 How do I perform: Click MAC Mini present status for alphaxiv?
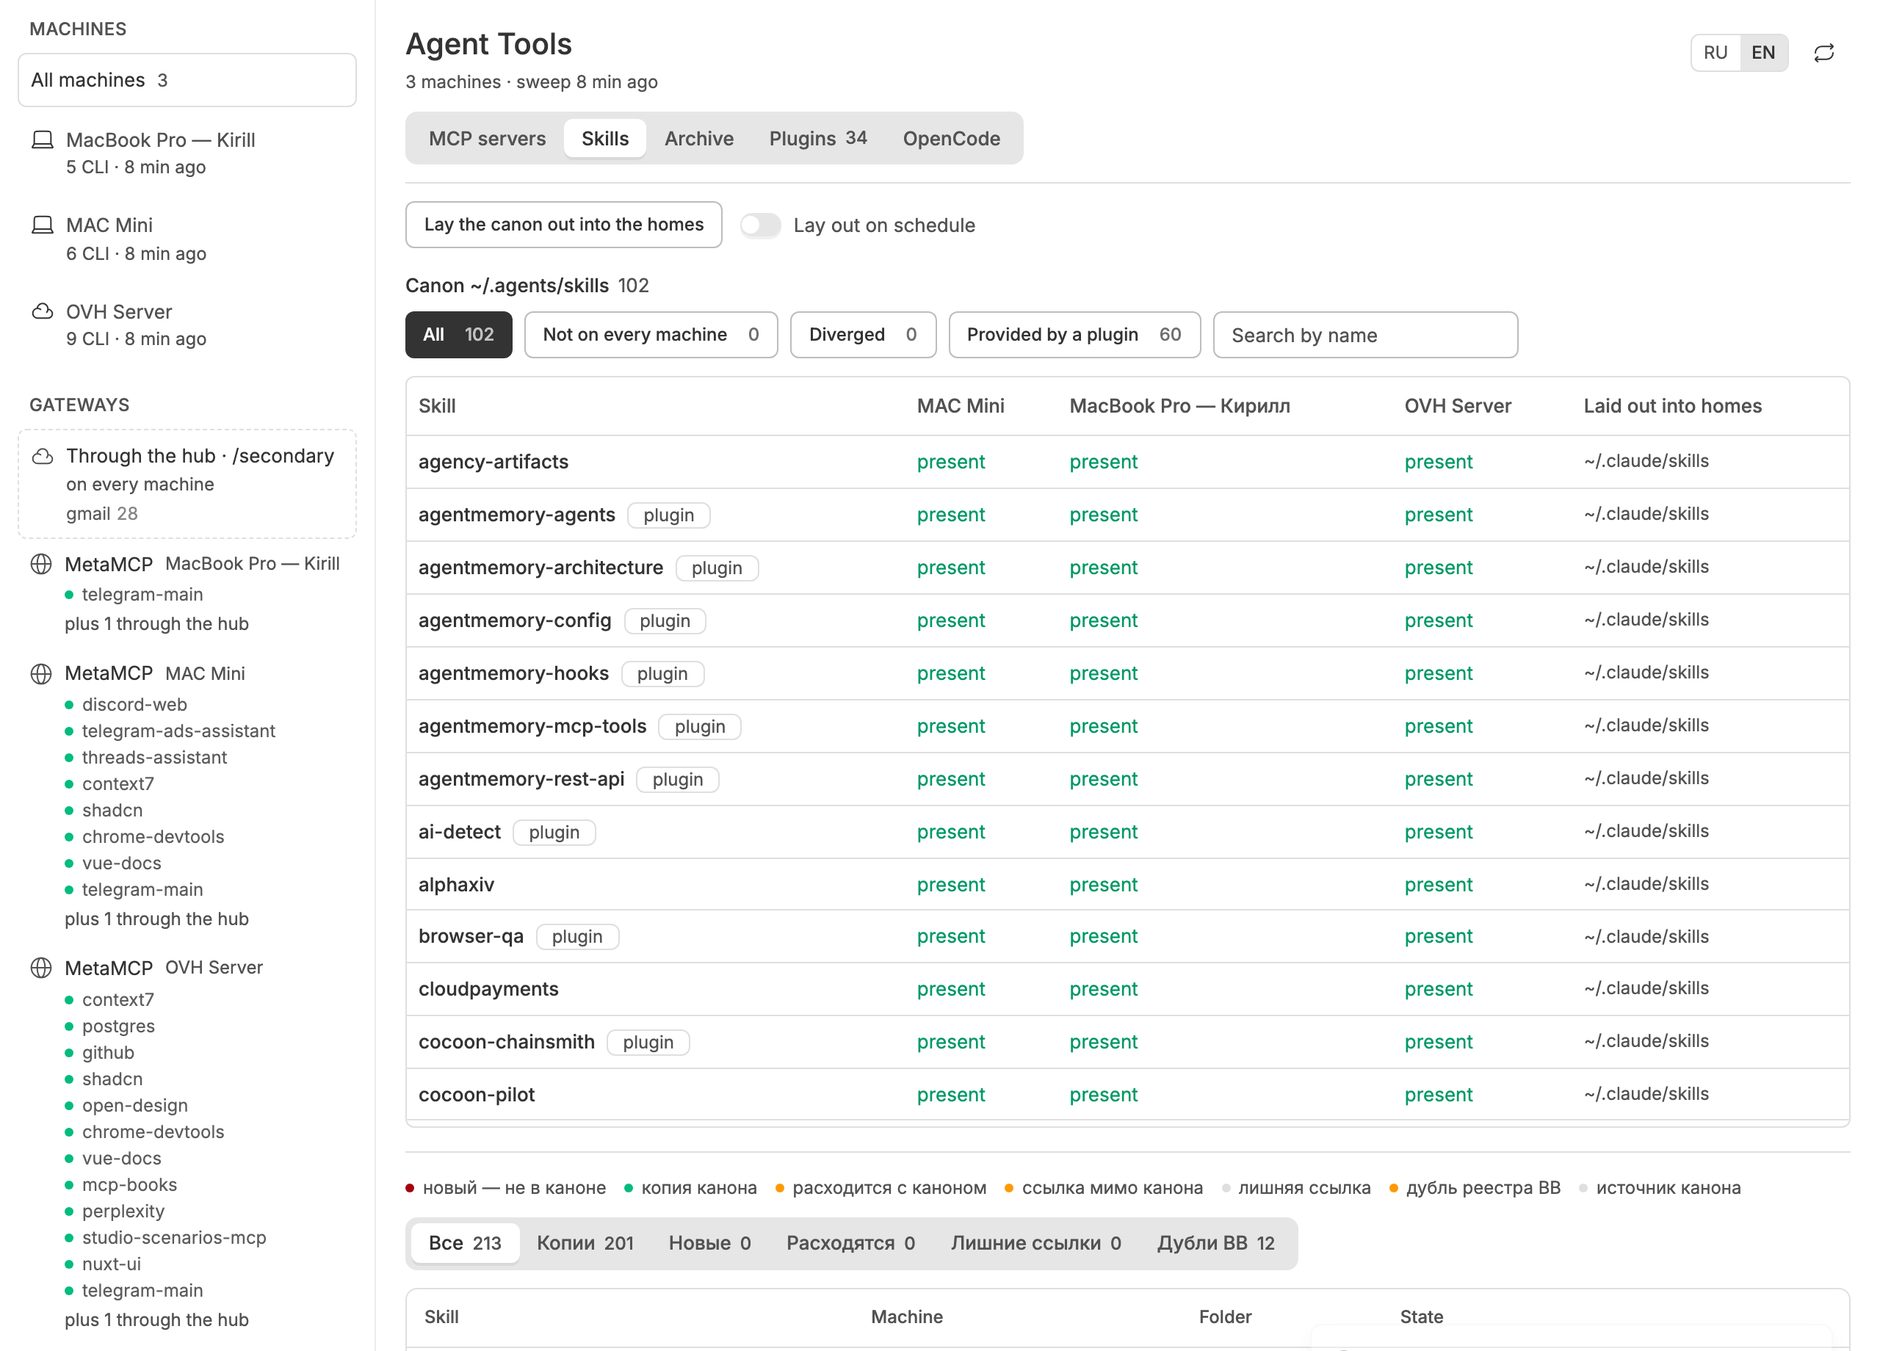(951, 885)
